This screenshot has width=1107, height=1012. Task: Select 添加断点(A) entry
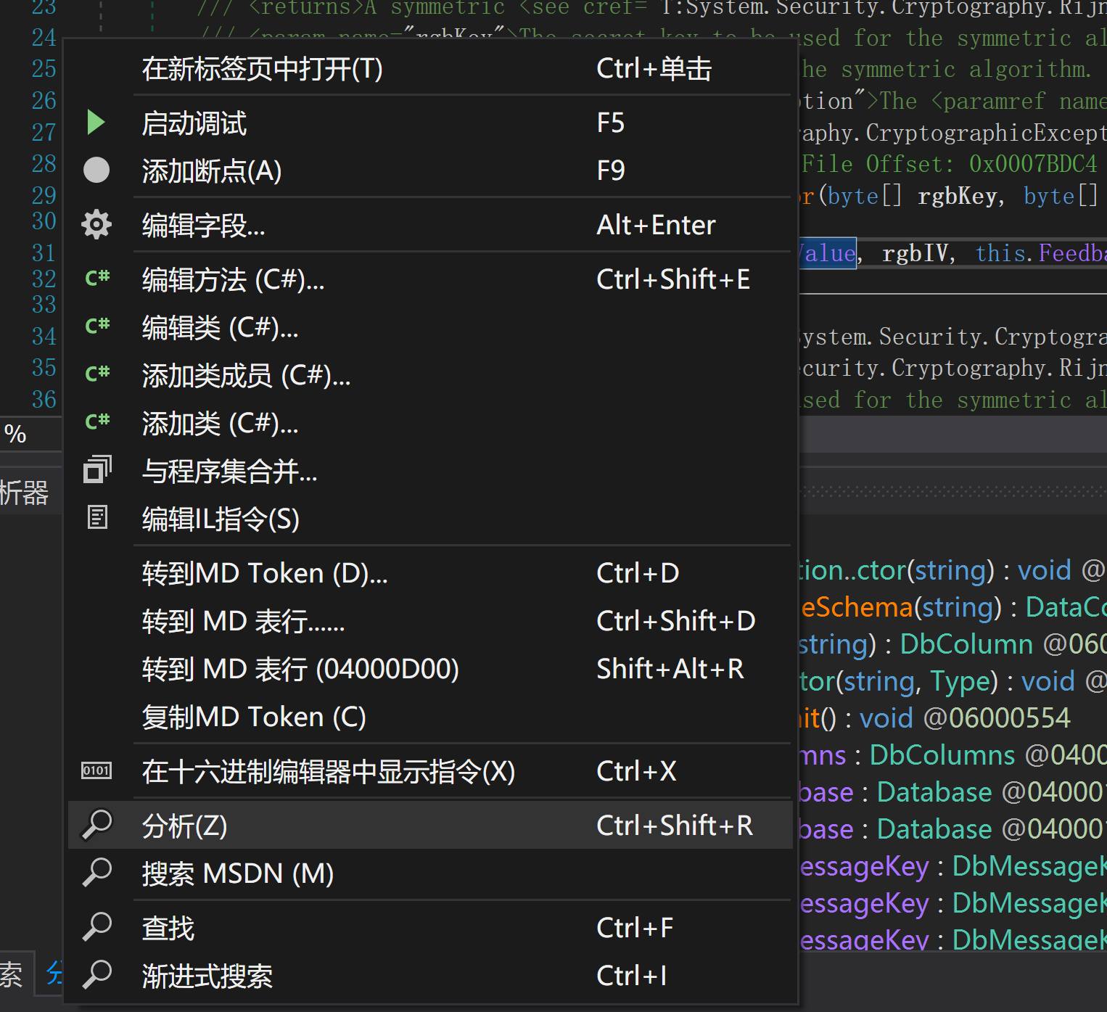[430, 170]
